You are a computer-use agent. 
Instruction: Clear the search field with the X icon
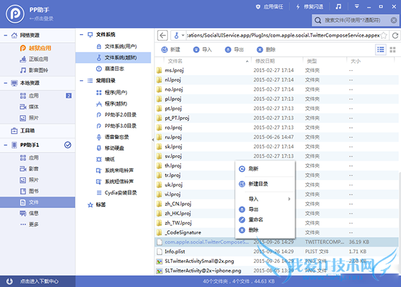(394, 20)
